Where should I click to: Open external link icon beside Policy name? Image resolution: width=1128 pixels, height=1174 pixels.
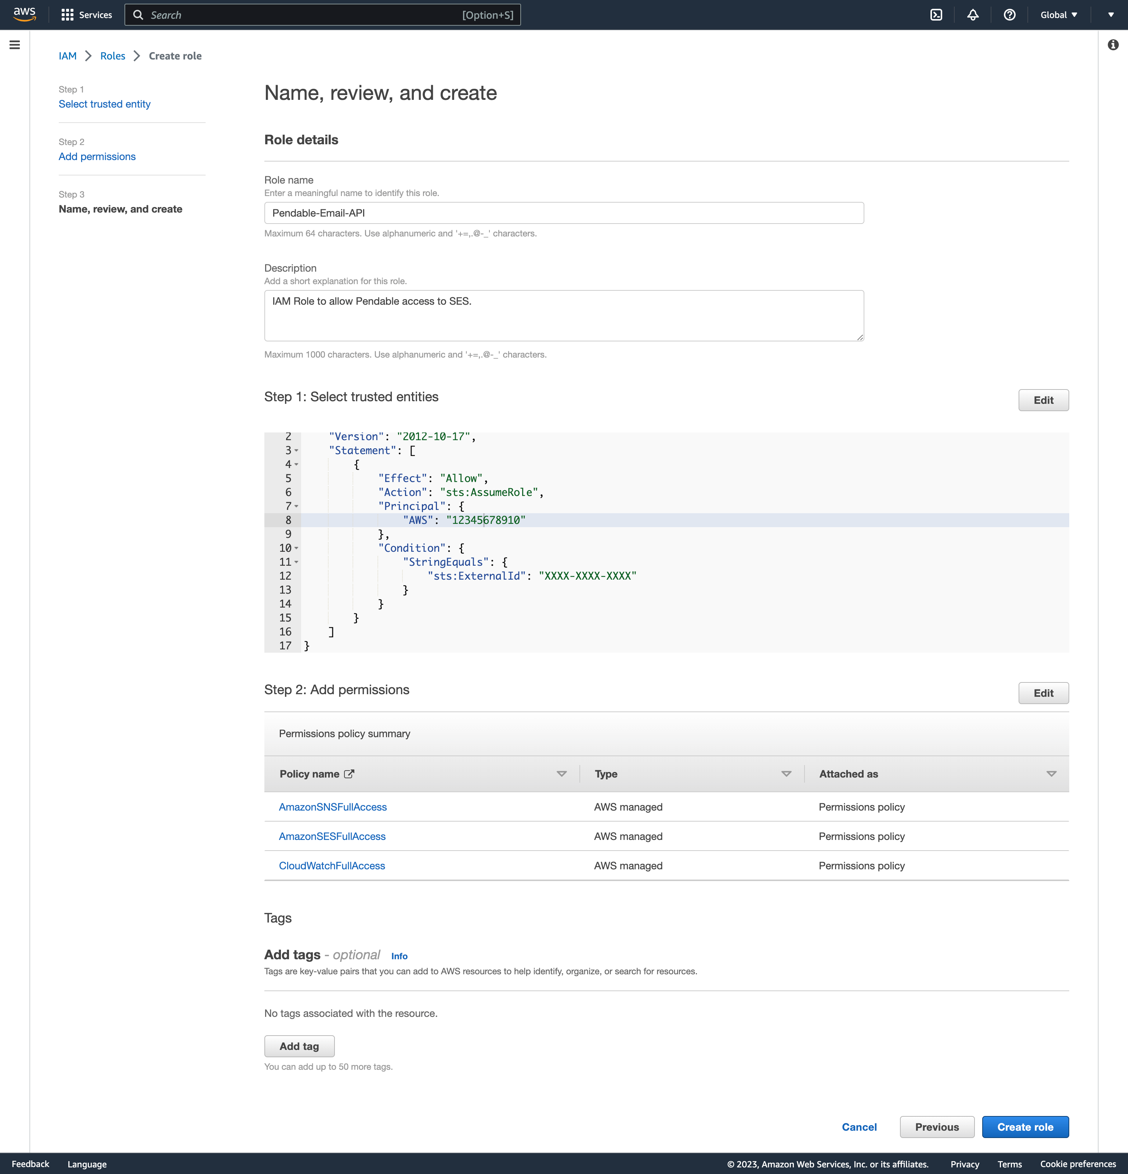(349, 774)
